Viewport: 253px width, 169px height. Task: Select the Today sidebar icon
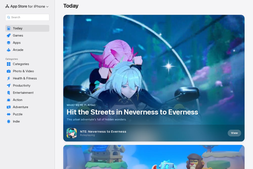(9, 28)
